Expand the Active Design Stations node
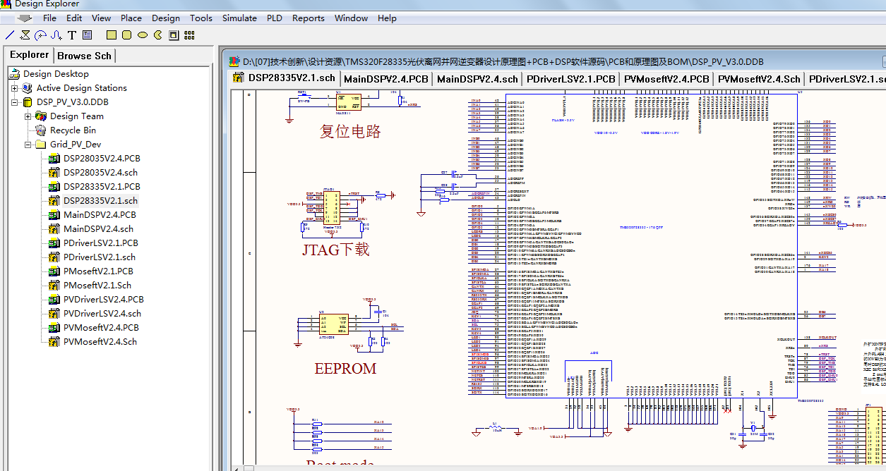 tap(15, 88)
